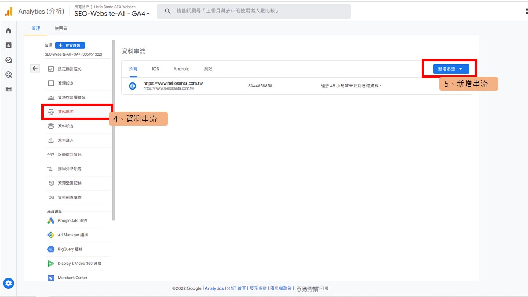Screen dimensions: 528x297
Task: Click the BigQuery logo icon
Action: click(51, 249)
